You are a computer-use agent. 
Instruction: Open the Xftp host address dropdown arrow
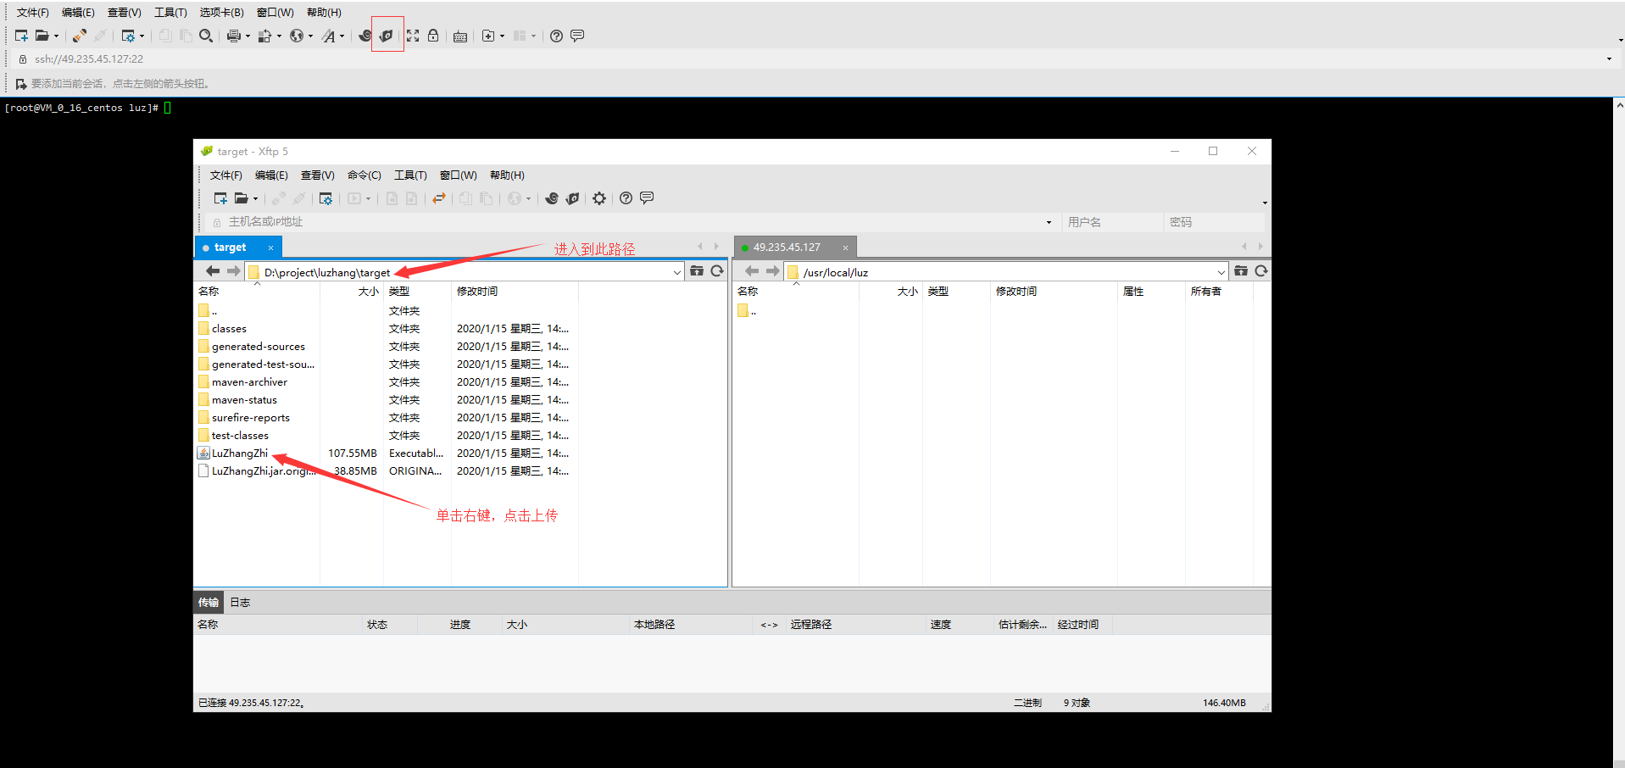1049,222
